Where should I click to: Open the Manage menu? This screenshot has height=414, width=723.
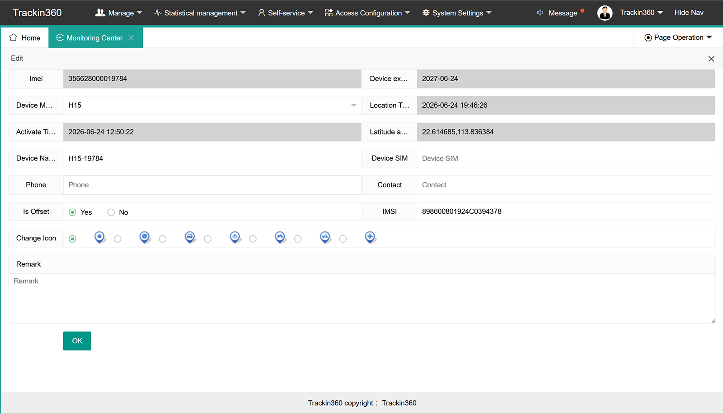click(x=118, y=13)
